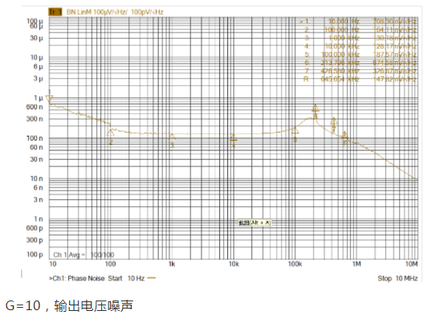Select marker 7 triangle after the peak
Viewport: 428px width, 319px height.
click(334, 121)
